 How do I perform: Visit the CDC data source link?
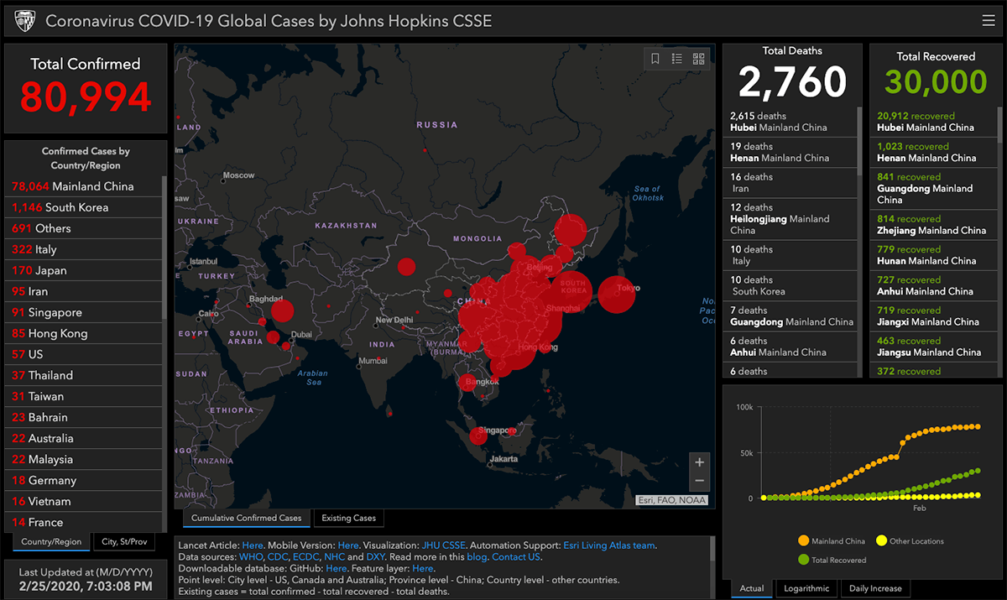coord(279,557)
